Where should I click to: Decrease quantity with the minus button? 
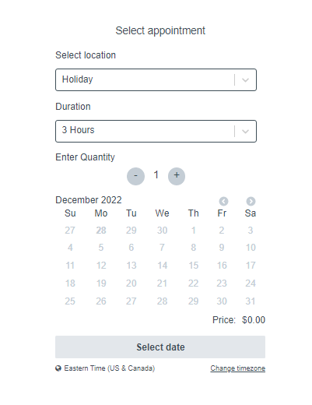pos(135,176)
